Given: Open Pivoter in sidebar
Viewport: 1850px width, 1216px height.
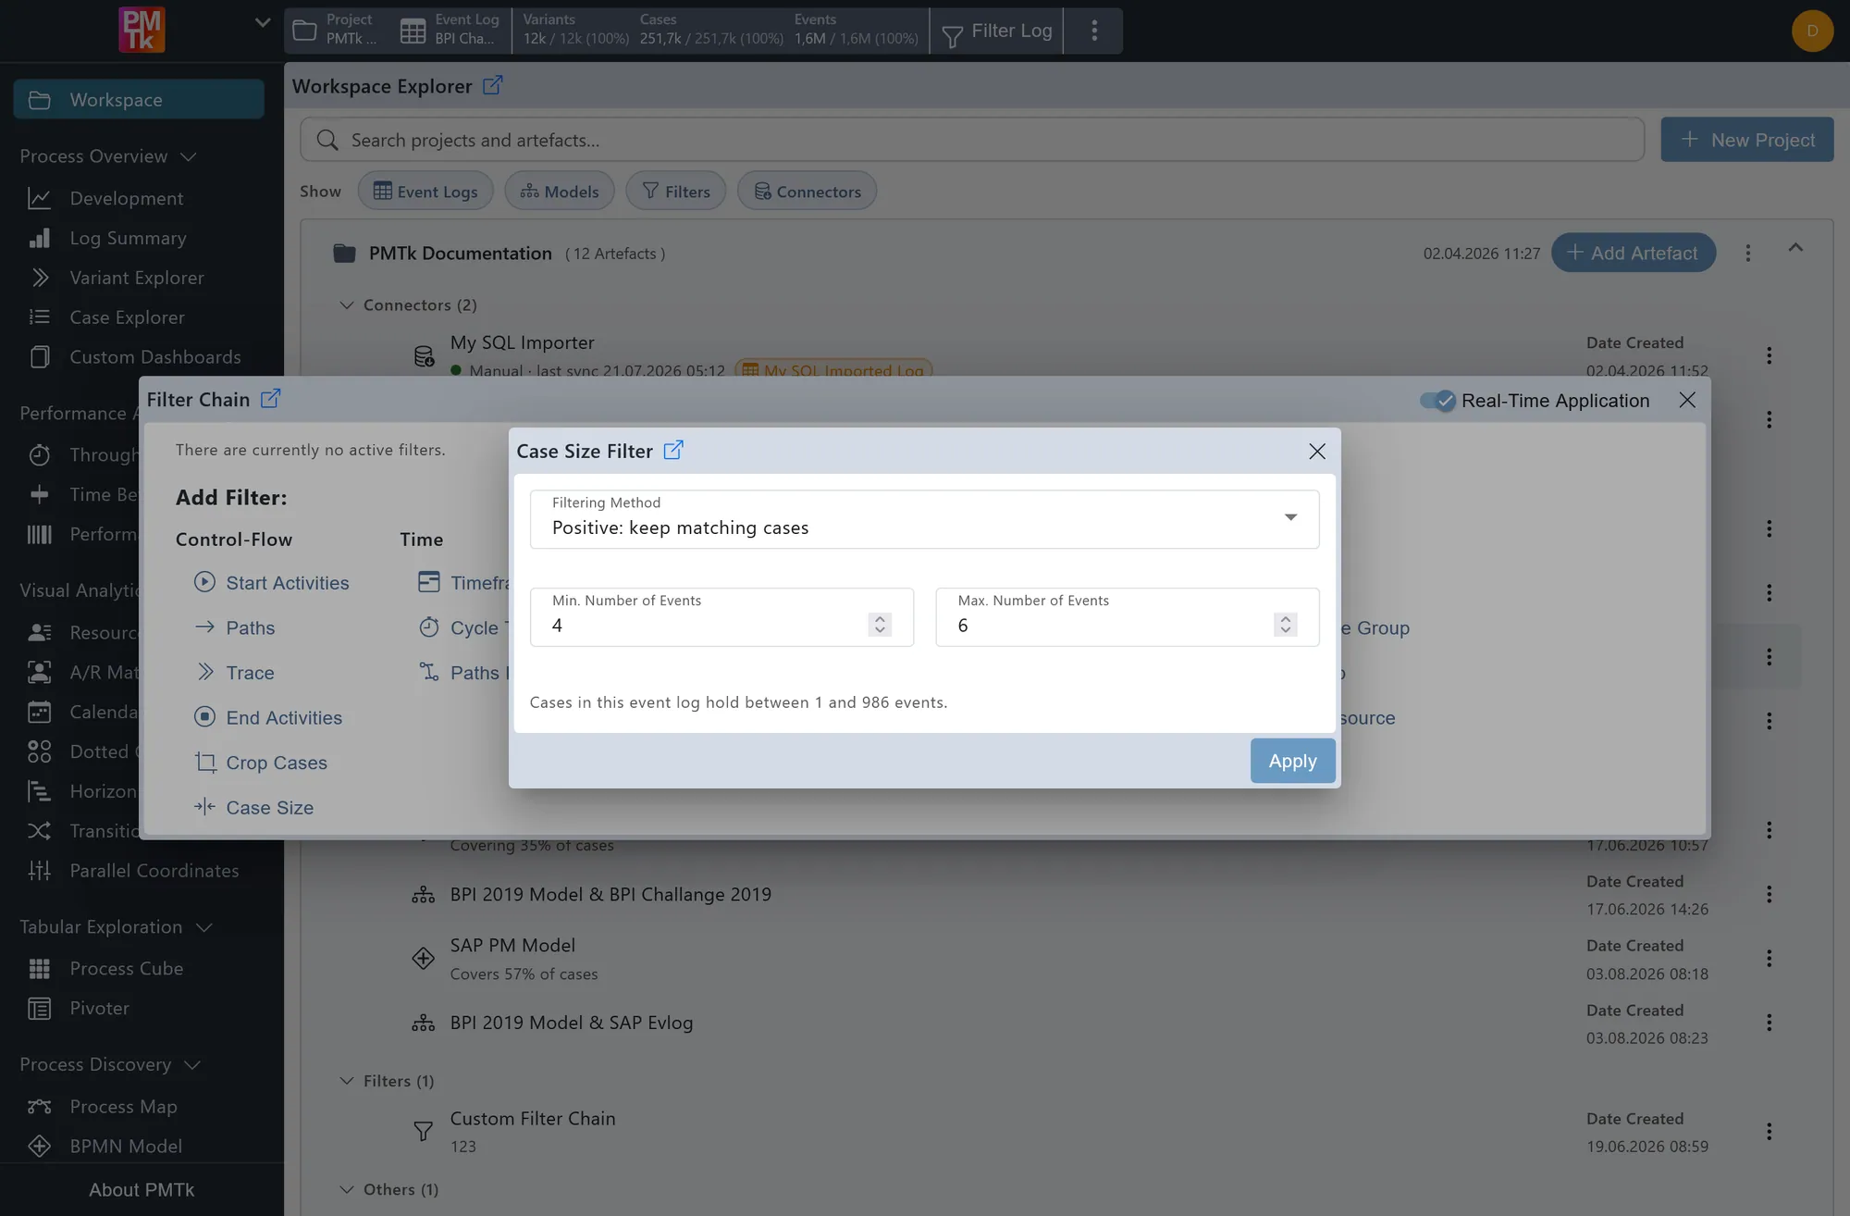Looking at the screenshot, I should (99, 1009).
